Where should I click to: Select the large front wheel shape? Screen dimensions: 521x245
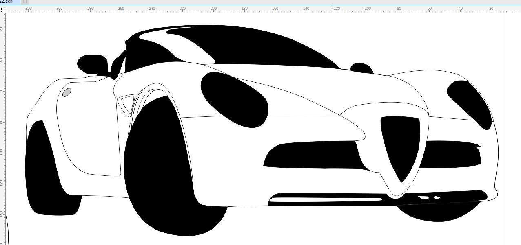pyautogui.click(x=159, y=171)
